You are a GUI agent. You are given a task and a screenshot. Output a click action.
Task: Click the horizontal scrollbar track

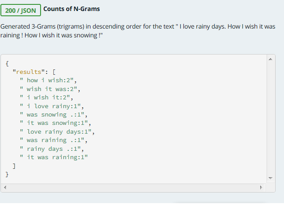pos(132,187)
